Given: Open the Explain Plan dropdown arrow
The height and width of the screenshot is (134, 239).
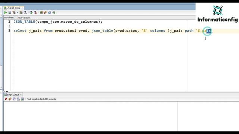Looking at the screenshot, I should [x=18, y=12].
